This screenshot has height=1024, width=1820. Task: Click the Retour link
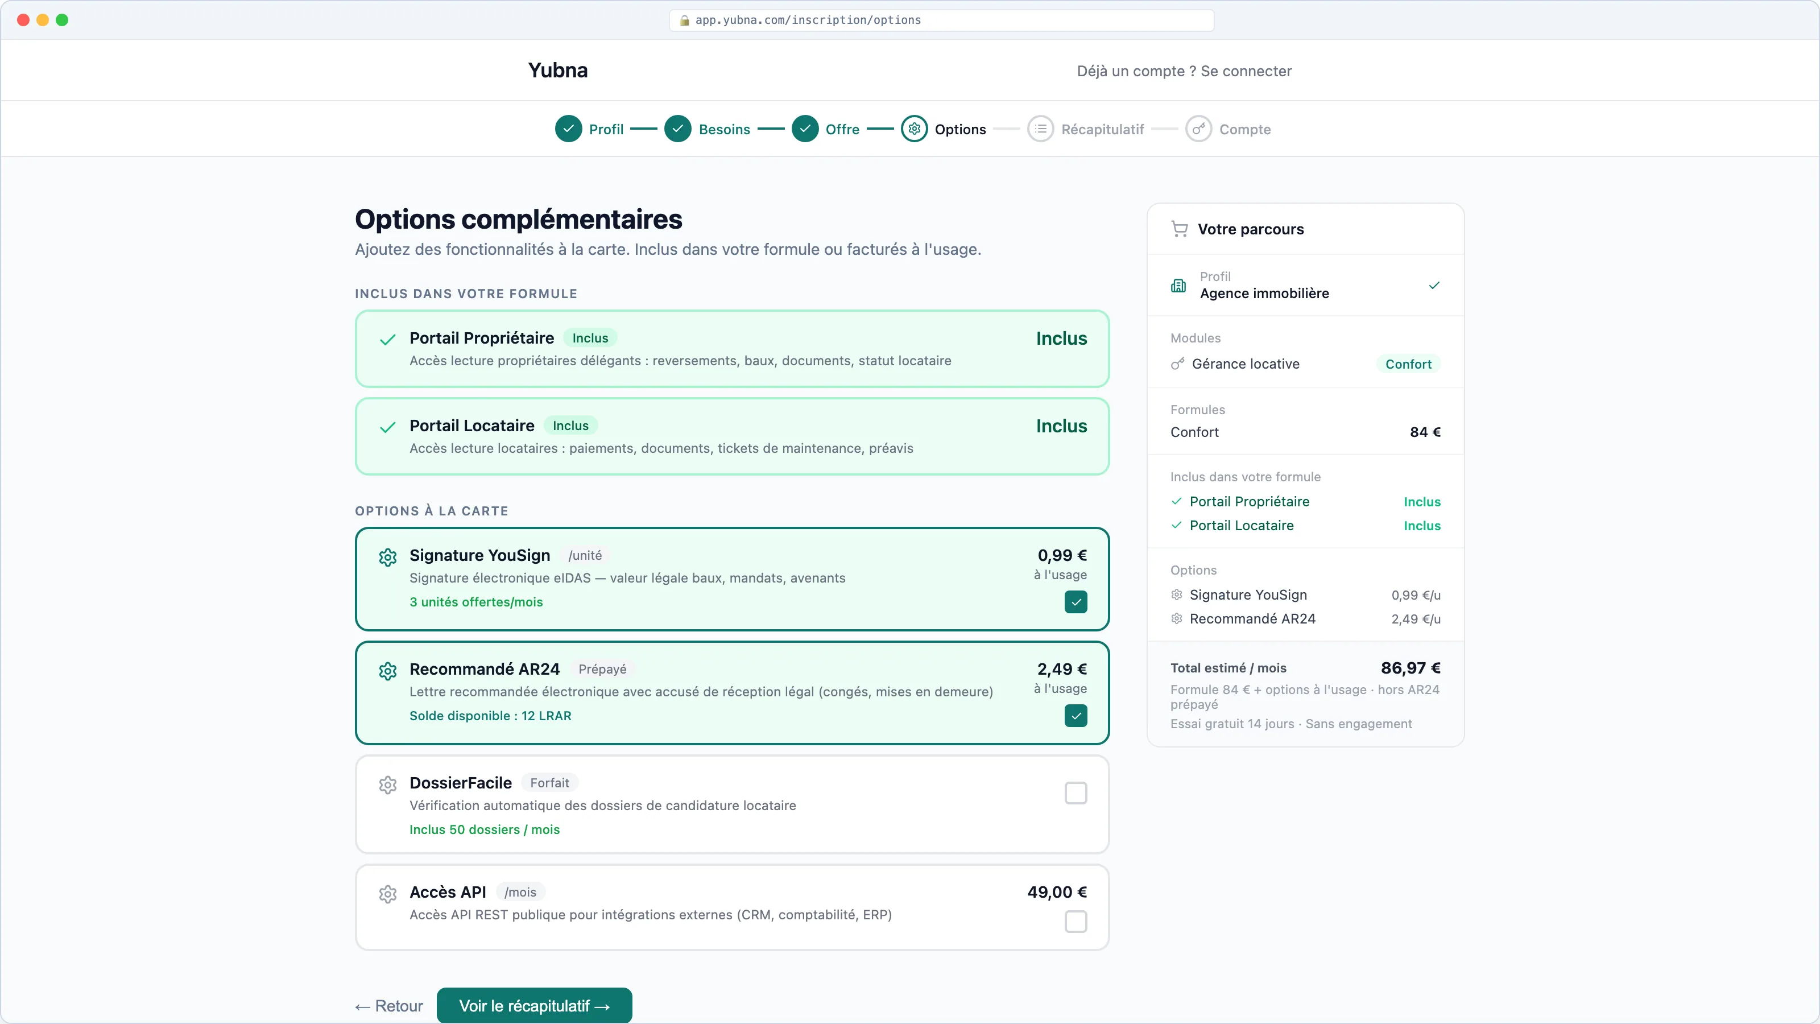pos(388,1006)
